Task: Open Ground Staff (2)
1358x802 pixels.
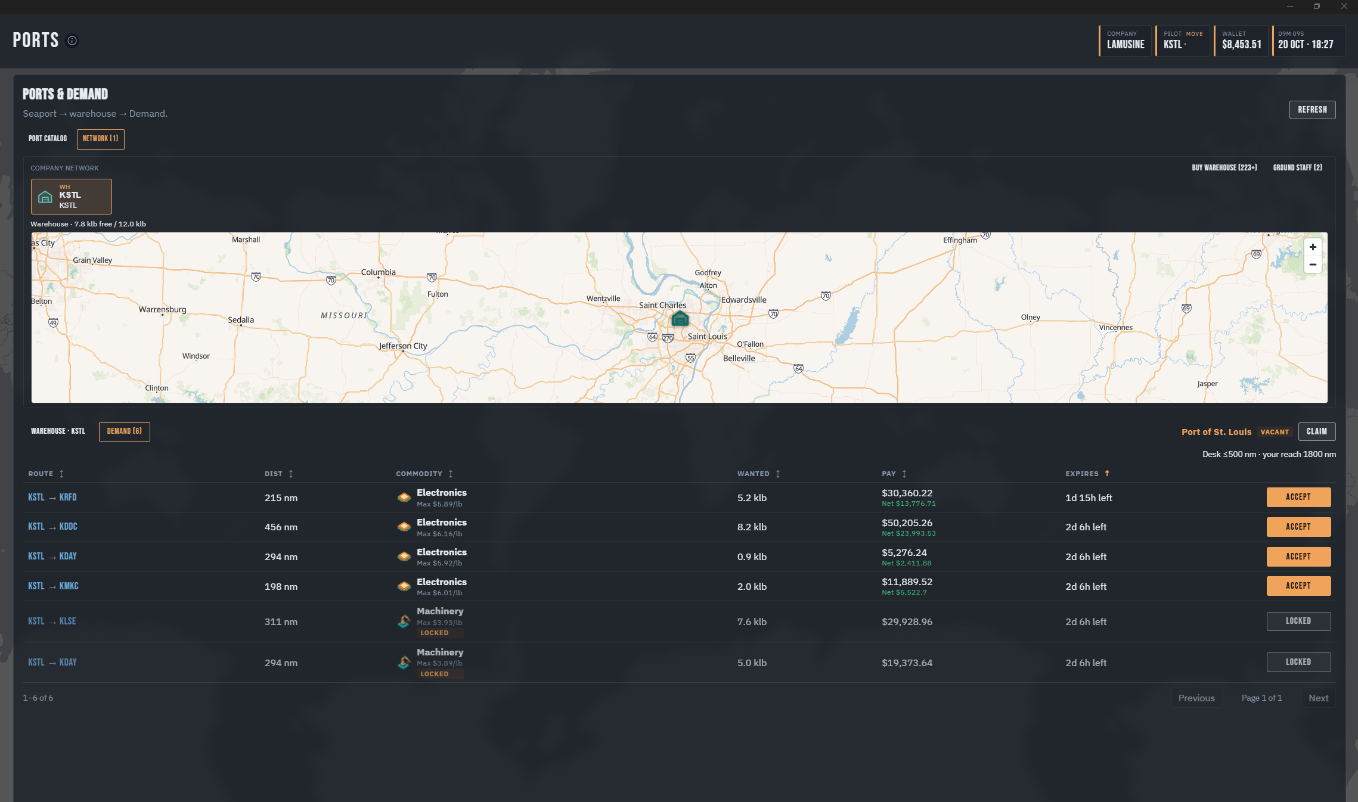Action: [1297, 168]
